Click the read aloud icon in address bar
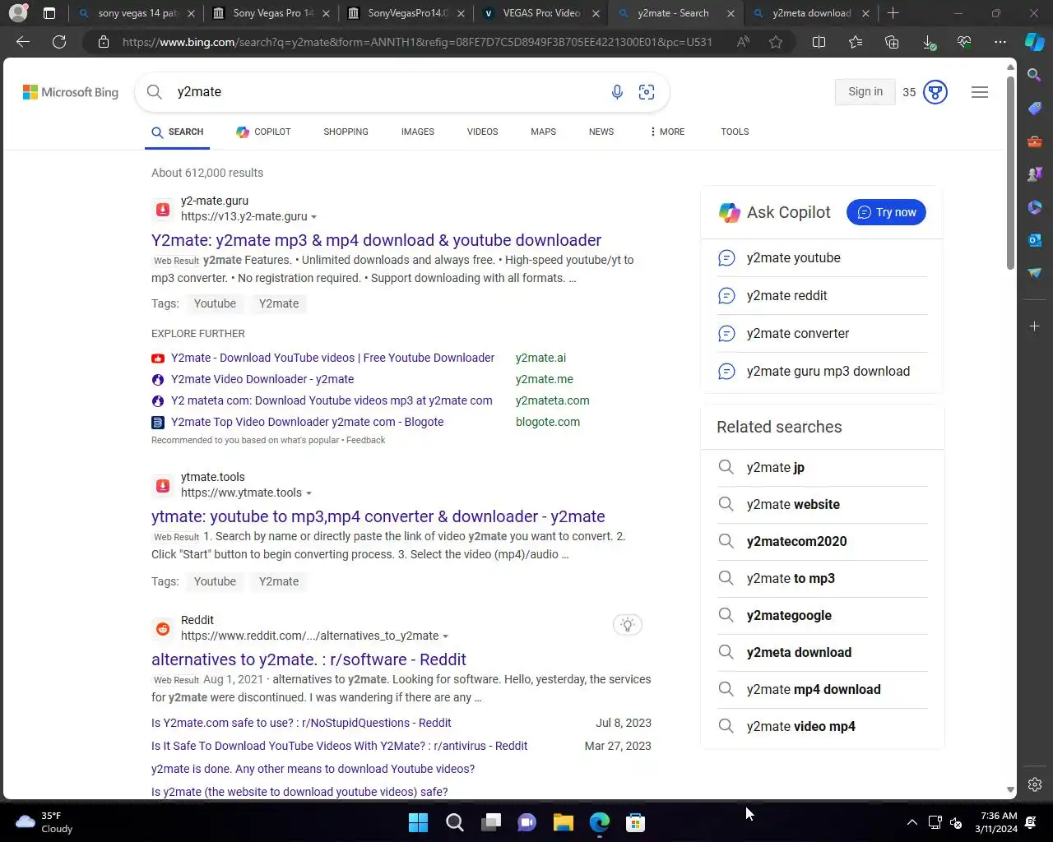 coord(743,42)
